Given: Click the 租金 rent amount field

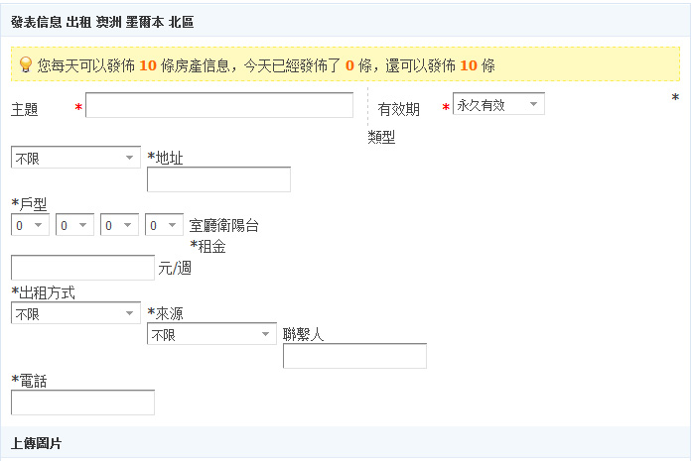Looking at the screenshot, I should 82,268.
